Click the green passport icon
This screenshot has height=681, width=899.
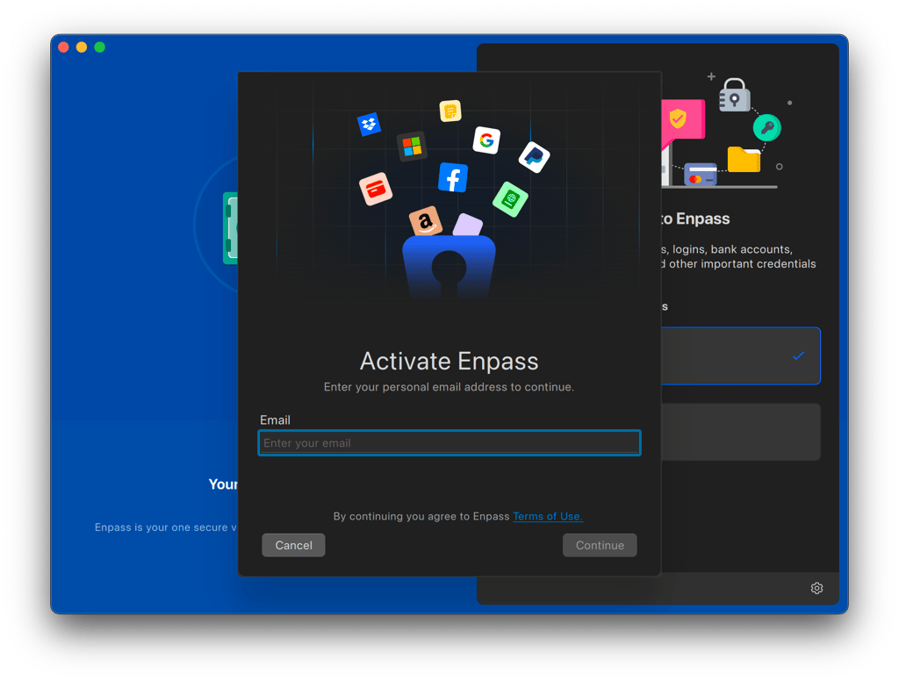click(510, 199)
